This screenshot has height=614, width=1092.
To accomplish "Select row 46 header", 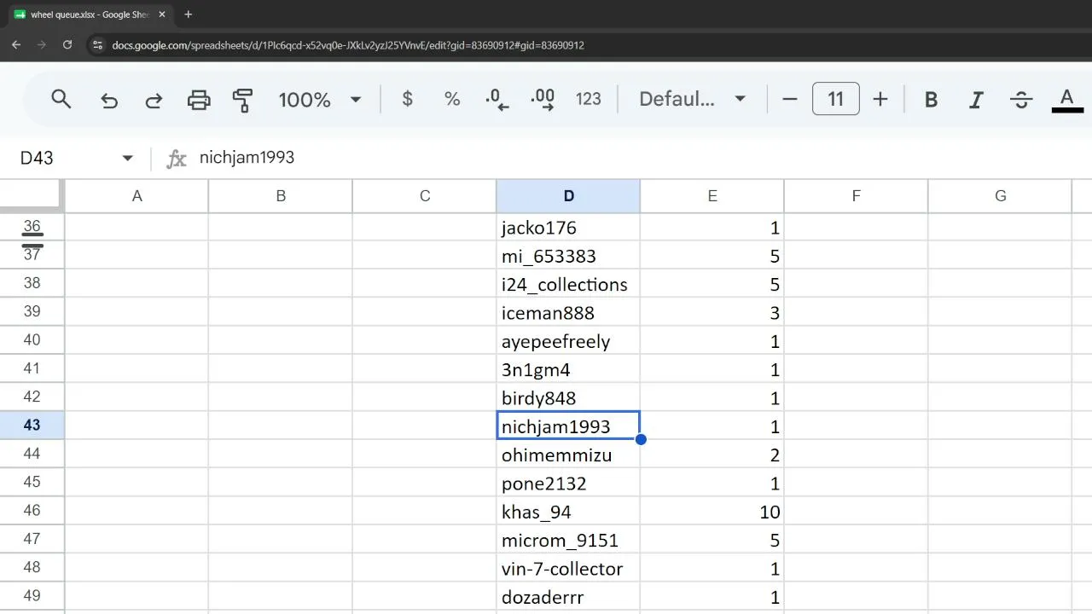I will point(32,510).
